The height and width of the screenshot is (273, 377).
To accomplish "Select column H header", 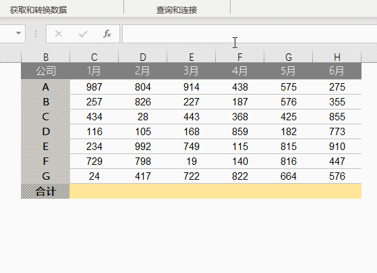I will [337, 57].
